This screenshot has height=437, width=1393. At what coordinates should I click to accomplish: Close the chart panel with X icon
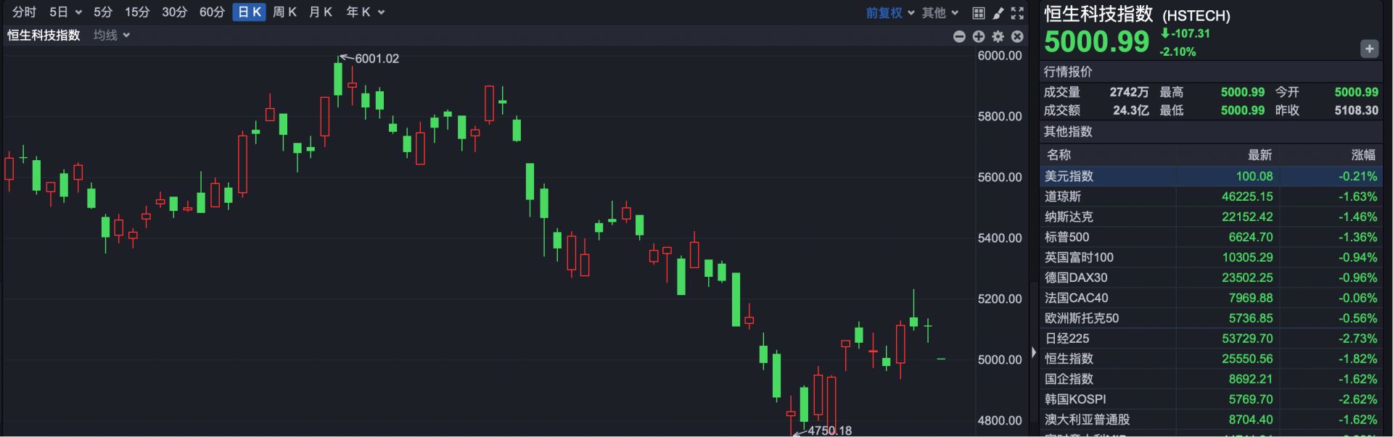1017,36
